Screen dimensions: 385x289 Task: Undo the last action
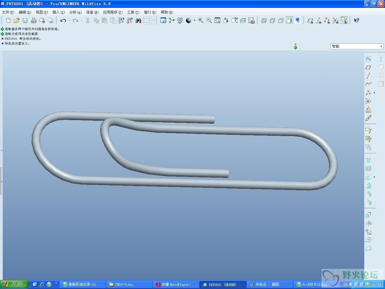coord(63,20)
